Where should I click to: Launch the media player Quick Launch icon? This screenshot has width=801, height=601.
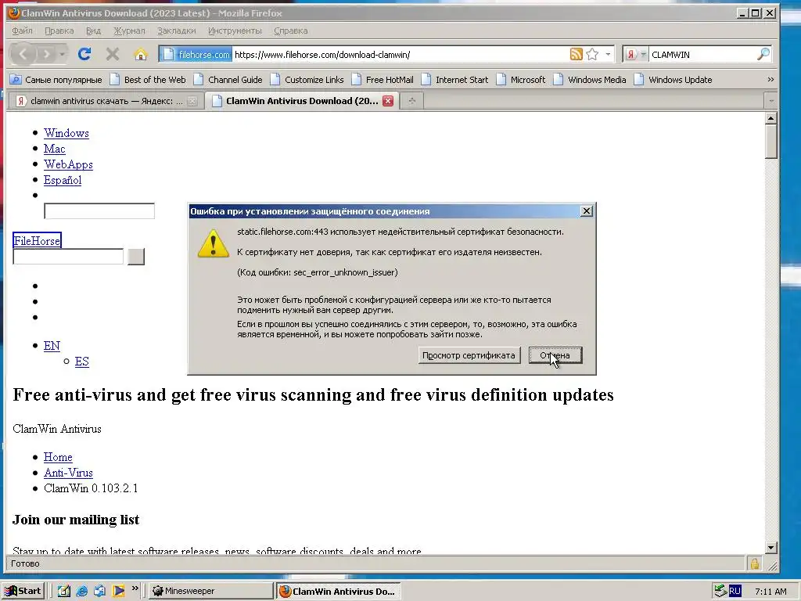pos(119,591)
